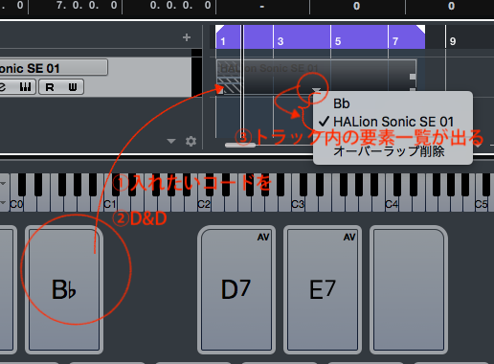Screen dimensions: 494x364
Task: Click the Bb chord pad
Action: click(64, 289)
